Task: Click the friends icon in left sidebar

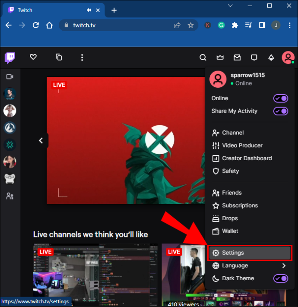Action: point(10,196)
